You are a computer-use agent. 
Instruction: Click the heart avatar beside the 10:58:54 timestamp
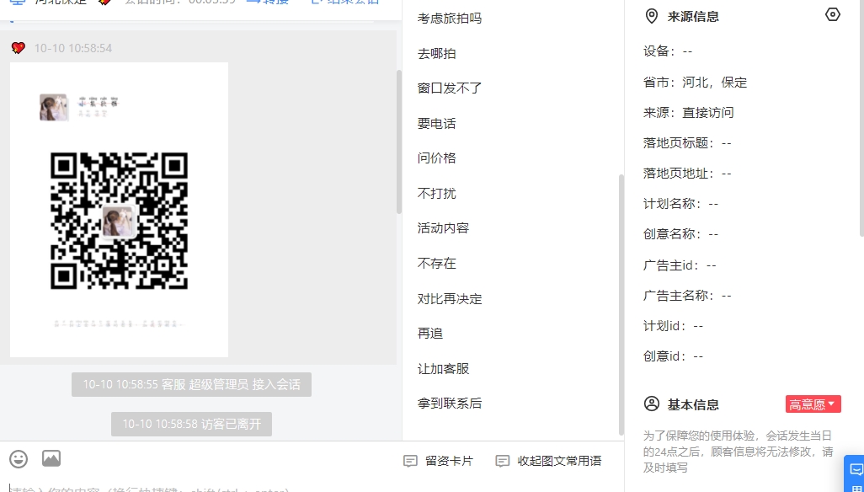coord(19,48)
